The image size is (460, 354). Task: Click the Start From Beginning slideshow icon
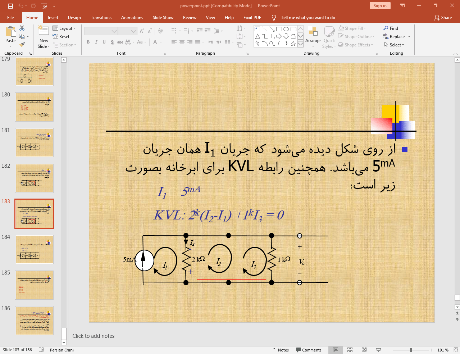[x=44, y=6]
